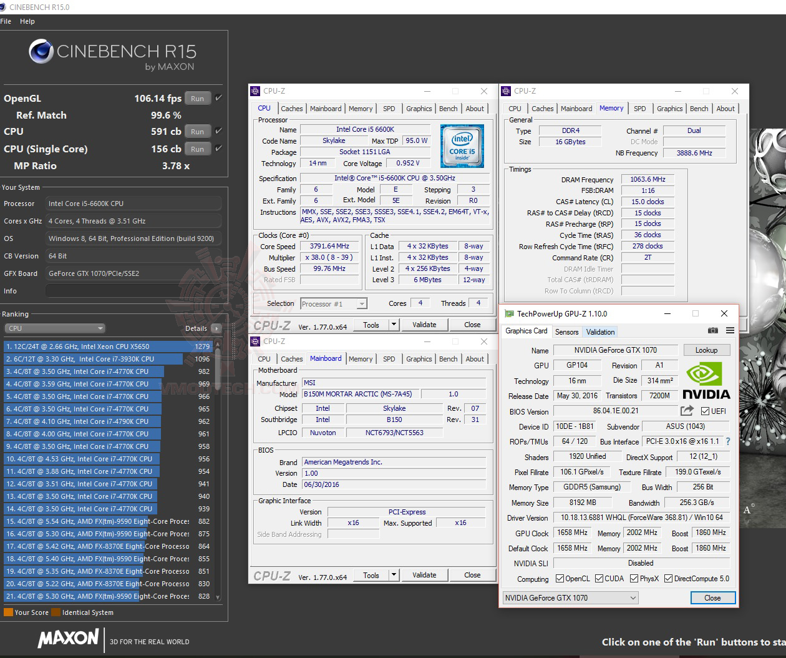
Task: Click the Bus Interface question mark icon
Action: pyautogui.click(x=727, y=441)
